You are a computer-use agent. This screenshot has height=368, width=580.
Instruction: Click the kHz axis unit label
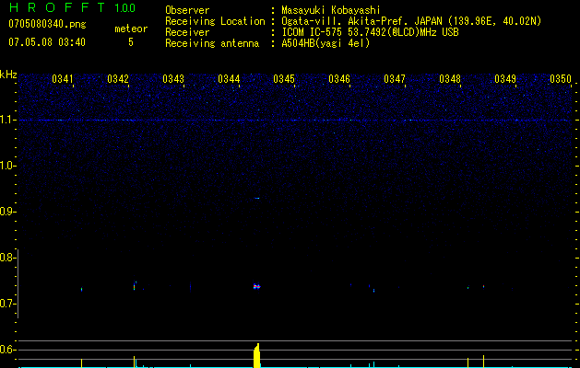[8, 75]
